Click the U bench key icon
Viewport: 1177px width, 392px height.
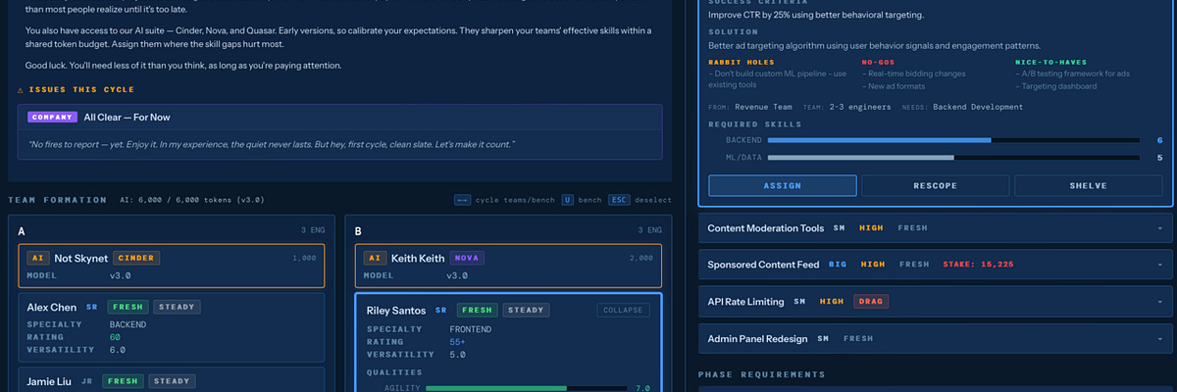coord(567,200)
